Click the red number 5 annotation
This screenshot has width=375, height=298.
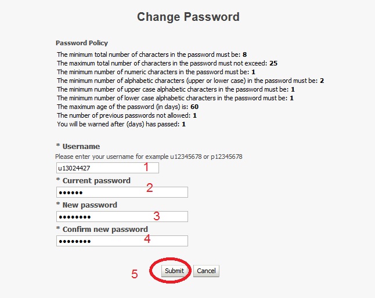tap(135, 274)
